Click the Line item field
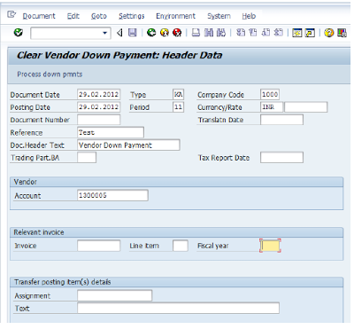 (x=181, y=246)
